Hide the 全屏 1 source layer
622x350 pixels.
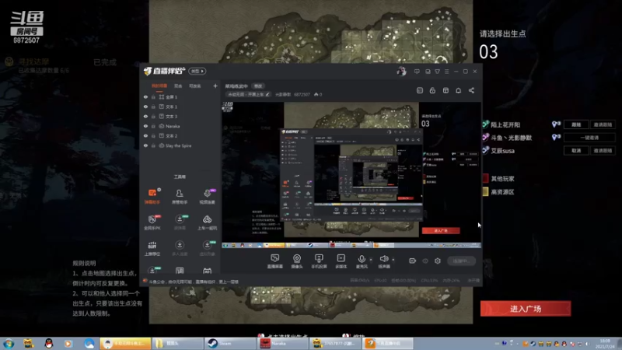pyautogui.click(x=145, y=96)
